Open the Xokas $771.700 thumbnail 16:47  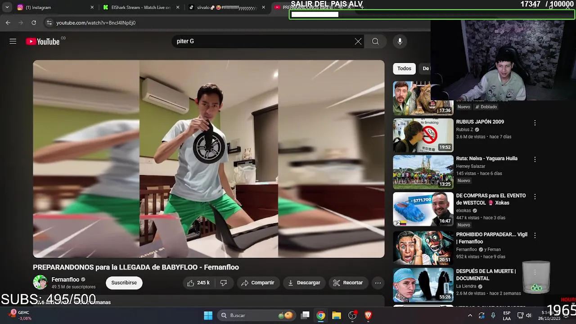pyautogui.click(x=423, y=209)
